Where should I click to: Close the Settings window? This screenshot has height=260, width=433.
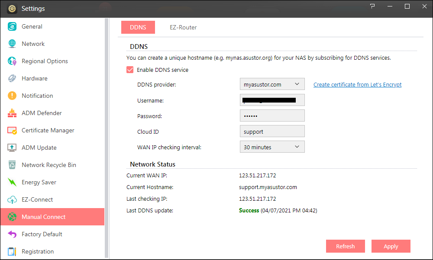click(424, 6)
